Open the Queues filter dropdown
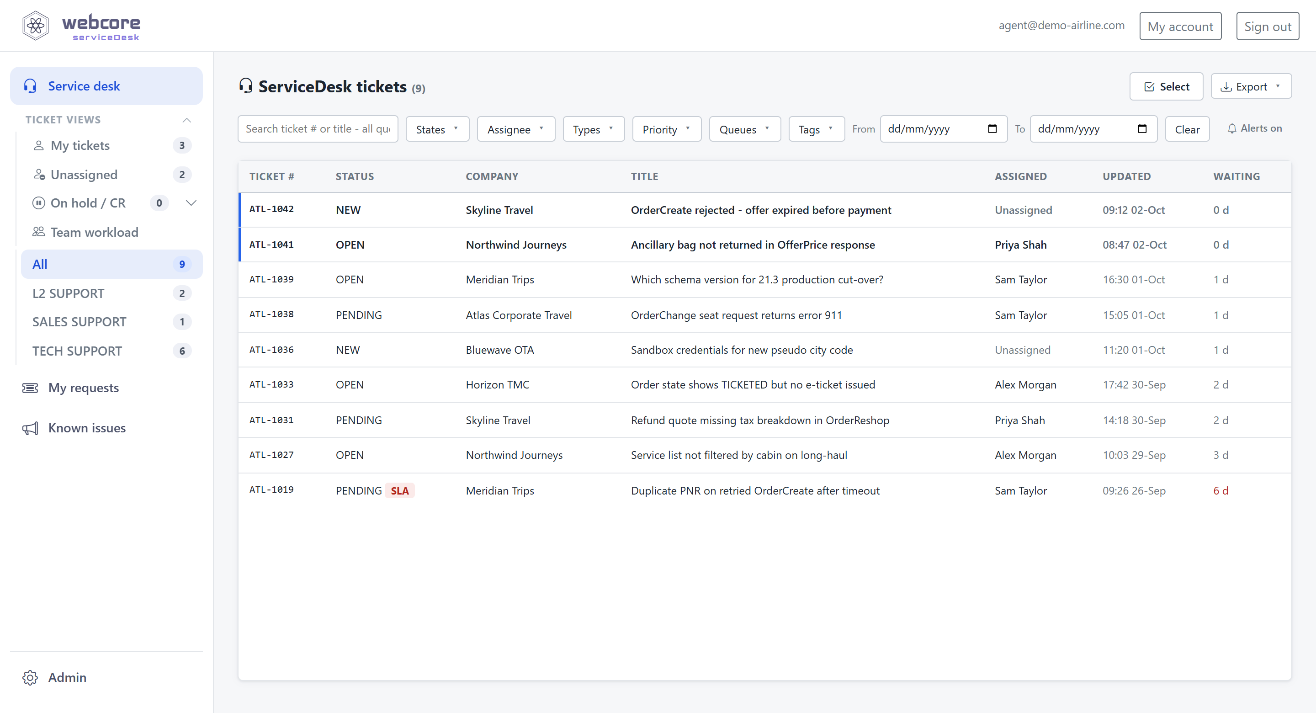This screenshot has height=713, width=1316. 745,129
